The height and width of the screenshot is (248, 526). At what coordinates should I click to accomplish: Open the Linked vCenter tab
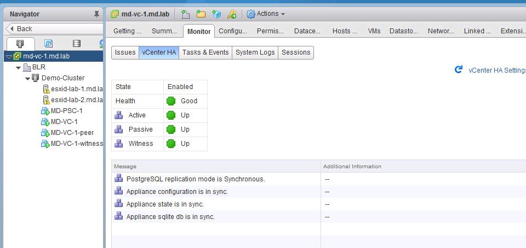coord(477,31)
